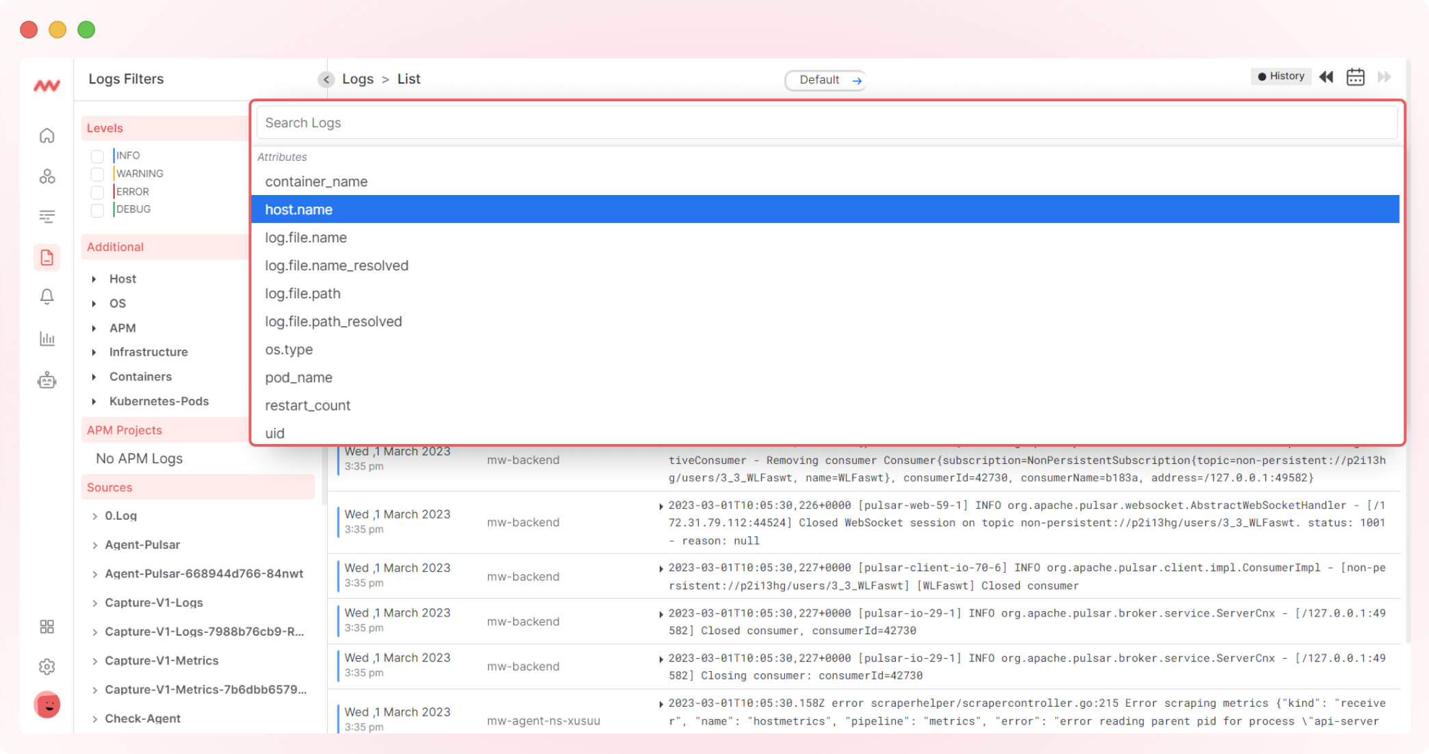Open the traces list icon in sidebar
The image size is (1429, 754).
point(47,217)
